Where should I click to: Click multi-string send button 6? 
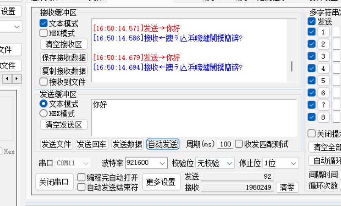pos(323,93)
